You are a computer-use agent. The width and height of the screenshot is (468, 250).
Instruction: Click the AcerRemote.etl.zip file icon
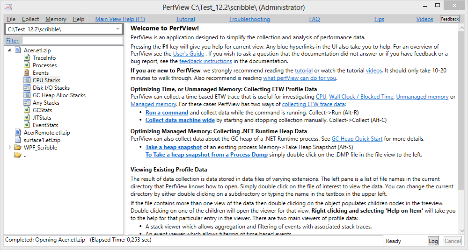(18, 132)
